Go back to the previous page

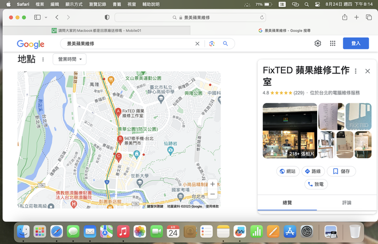57,17
